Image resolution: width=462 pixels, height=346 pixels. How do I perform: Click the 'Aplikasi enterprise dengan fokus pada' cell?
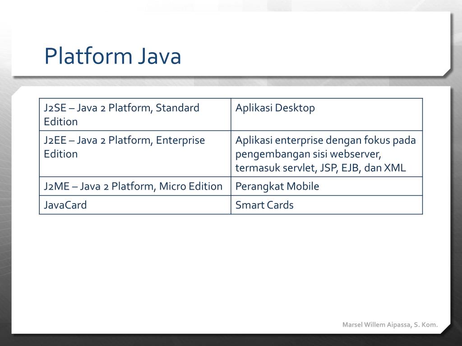(x=327, y=154)
